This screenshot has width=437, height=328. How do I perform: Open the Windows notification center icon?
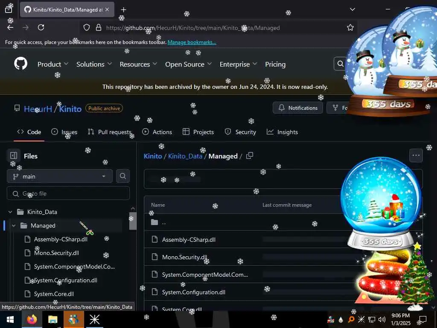point(423,319)
